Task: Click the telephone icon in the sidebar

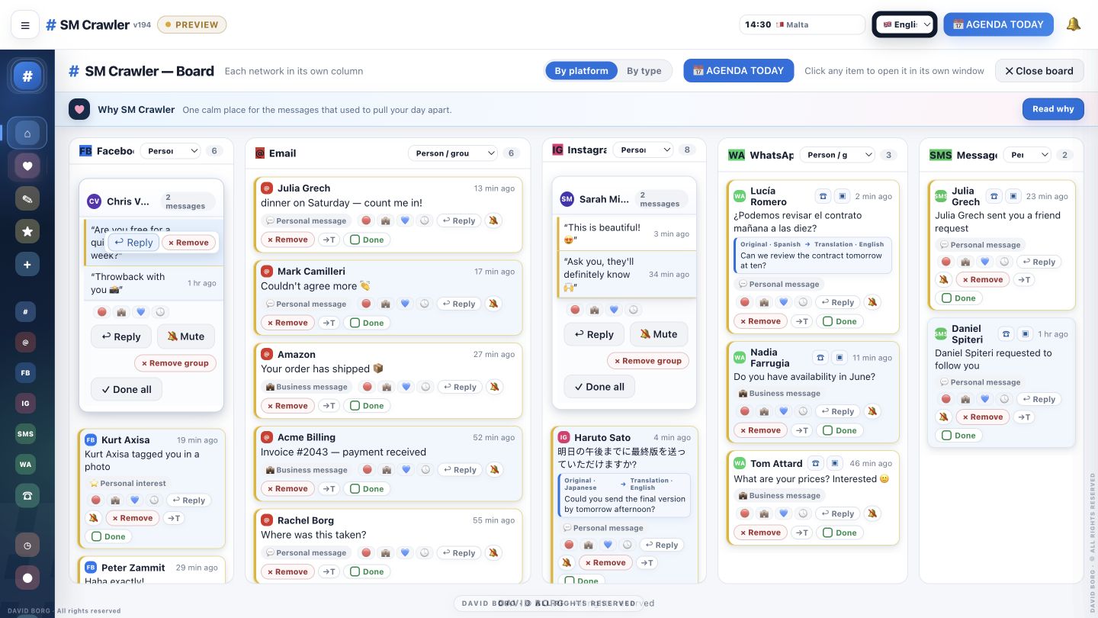Action: tap(27, 496)
